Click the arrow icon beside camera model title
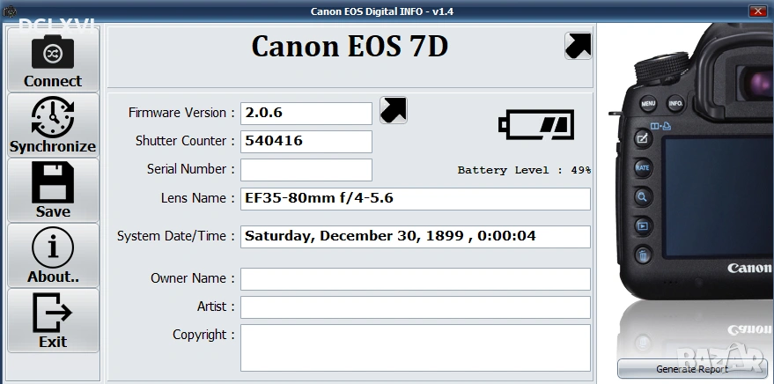This screenshot has height=384, width=774. click(578, 46)
